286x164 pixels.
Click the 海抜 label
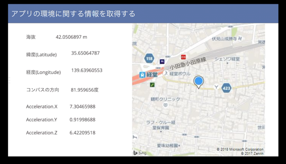31,37
